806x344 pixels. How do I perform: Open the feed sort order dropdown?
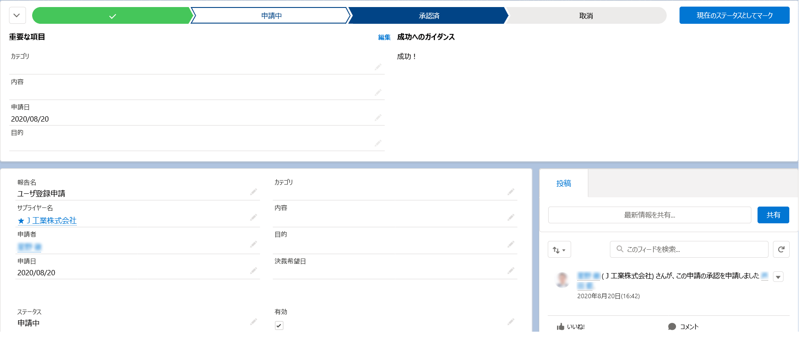[x=559, y=250]
